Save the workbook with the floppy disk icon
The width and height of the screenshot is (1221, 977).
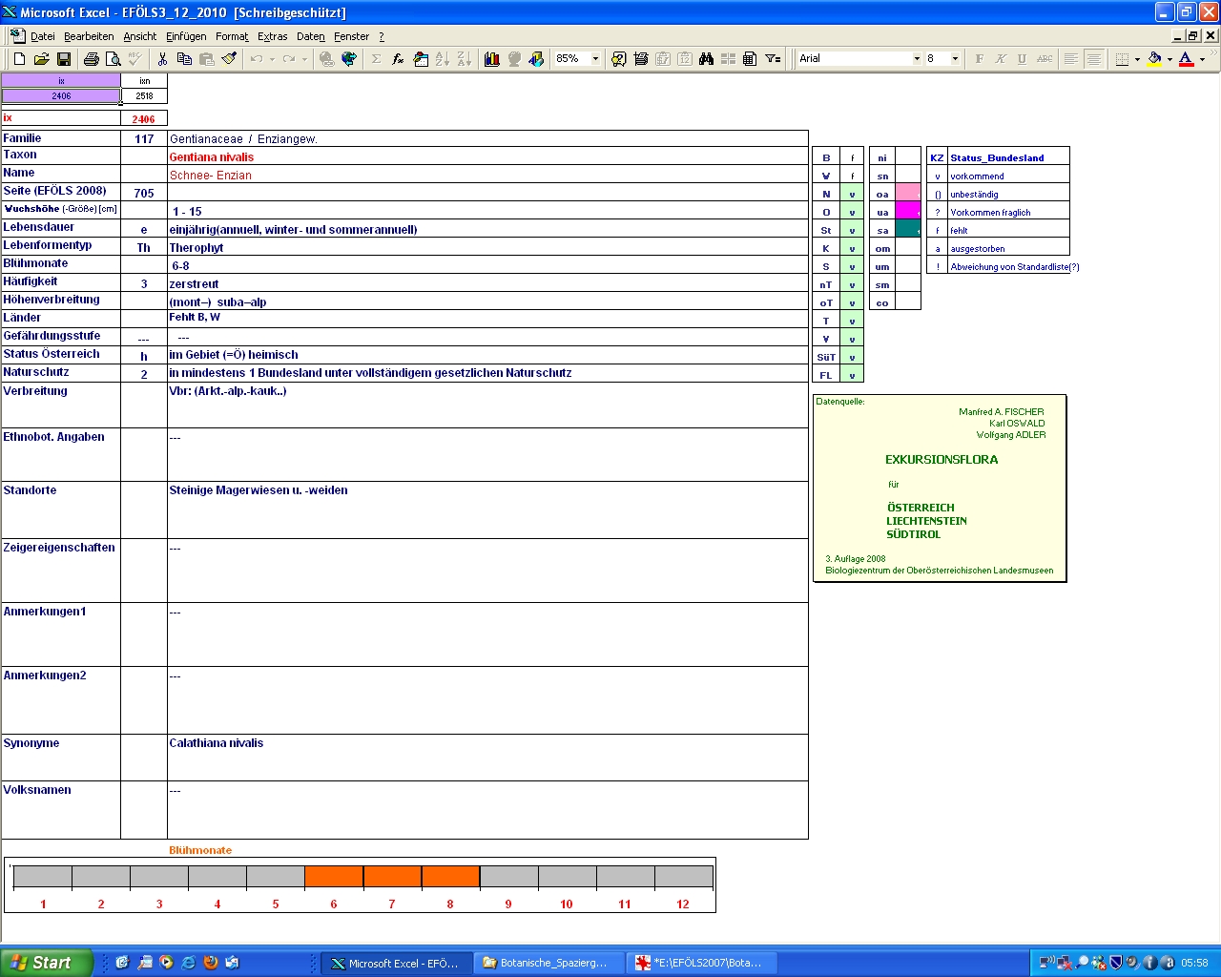click(x=64, y=59)
